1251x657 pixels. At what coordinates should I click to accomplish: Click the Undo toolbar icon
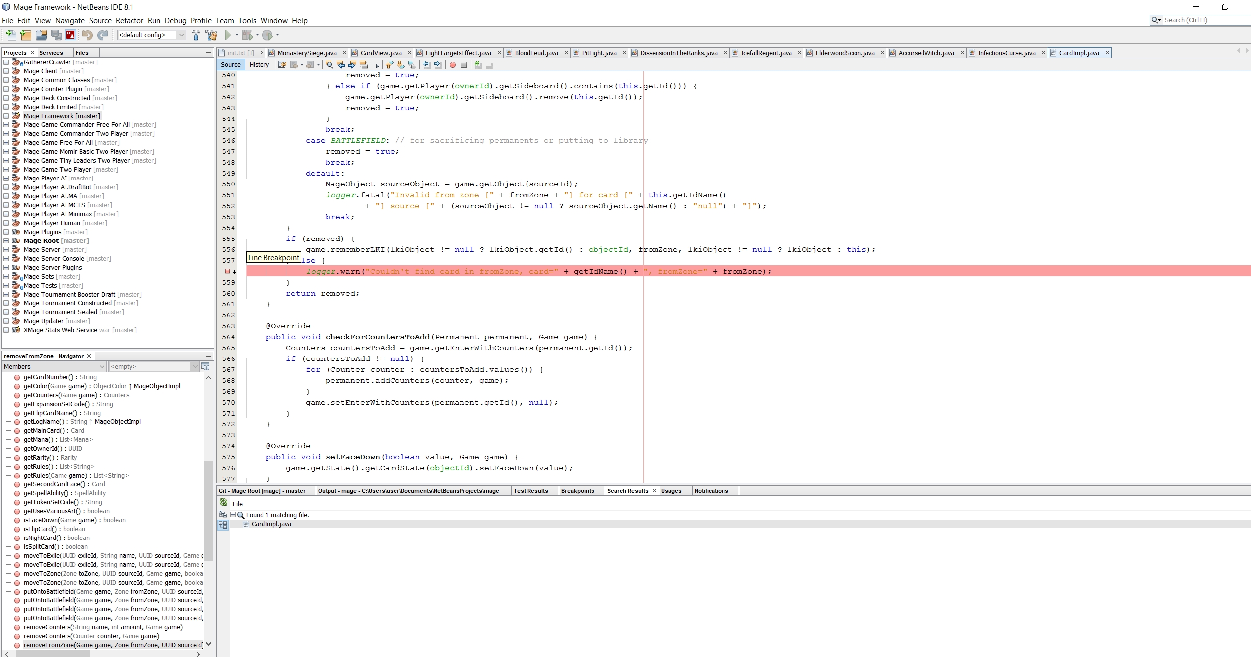[x=87, y=35]
